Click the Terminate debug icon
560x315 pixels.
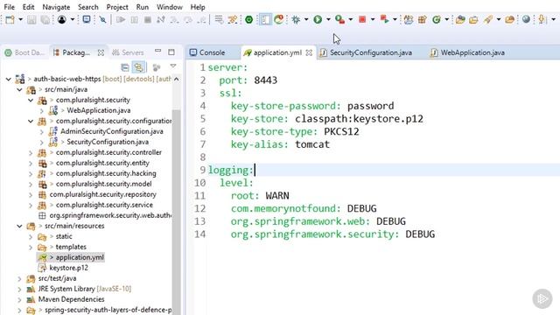148,19
